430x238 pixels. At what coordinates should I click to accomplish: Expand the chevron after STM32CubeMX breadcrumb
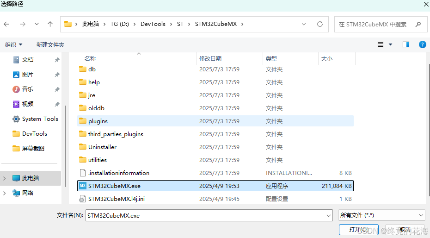[242, 24]
